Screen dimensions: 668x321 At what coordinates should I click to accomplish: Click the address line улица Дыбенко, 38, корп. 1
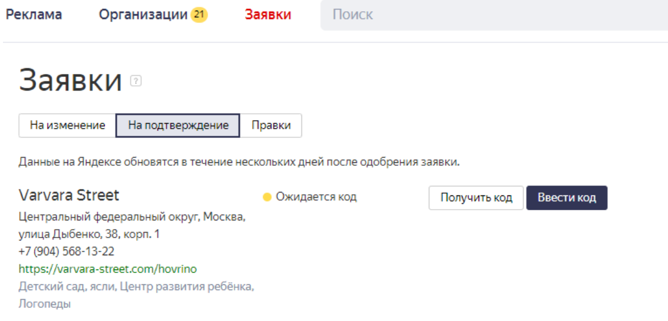[89, 234]
